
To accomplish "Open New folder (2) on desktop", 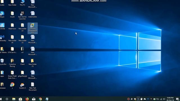I will (22, 27).
